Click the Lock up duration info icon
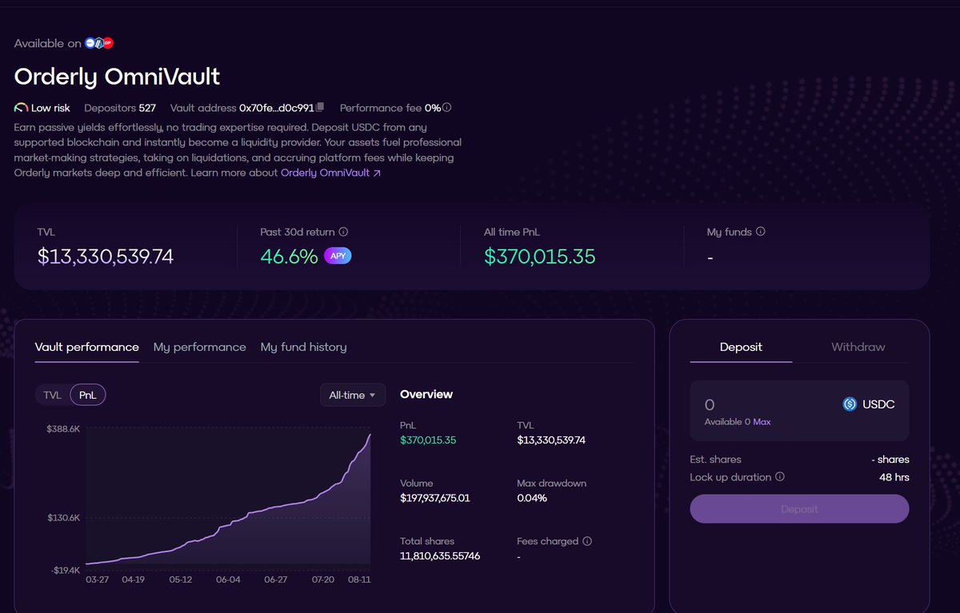The width and height of the screenshot is (960, 613). coord(780,477)
